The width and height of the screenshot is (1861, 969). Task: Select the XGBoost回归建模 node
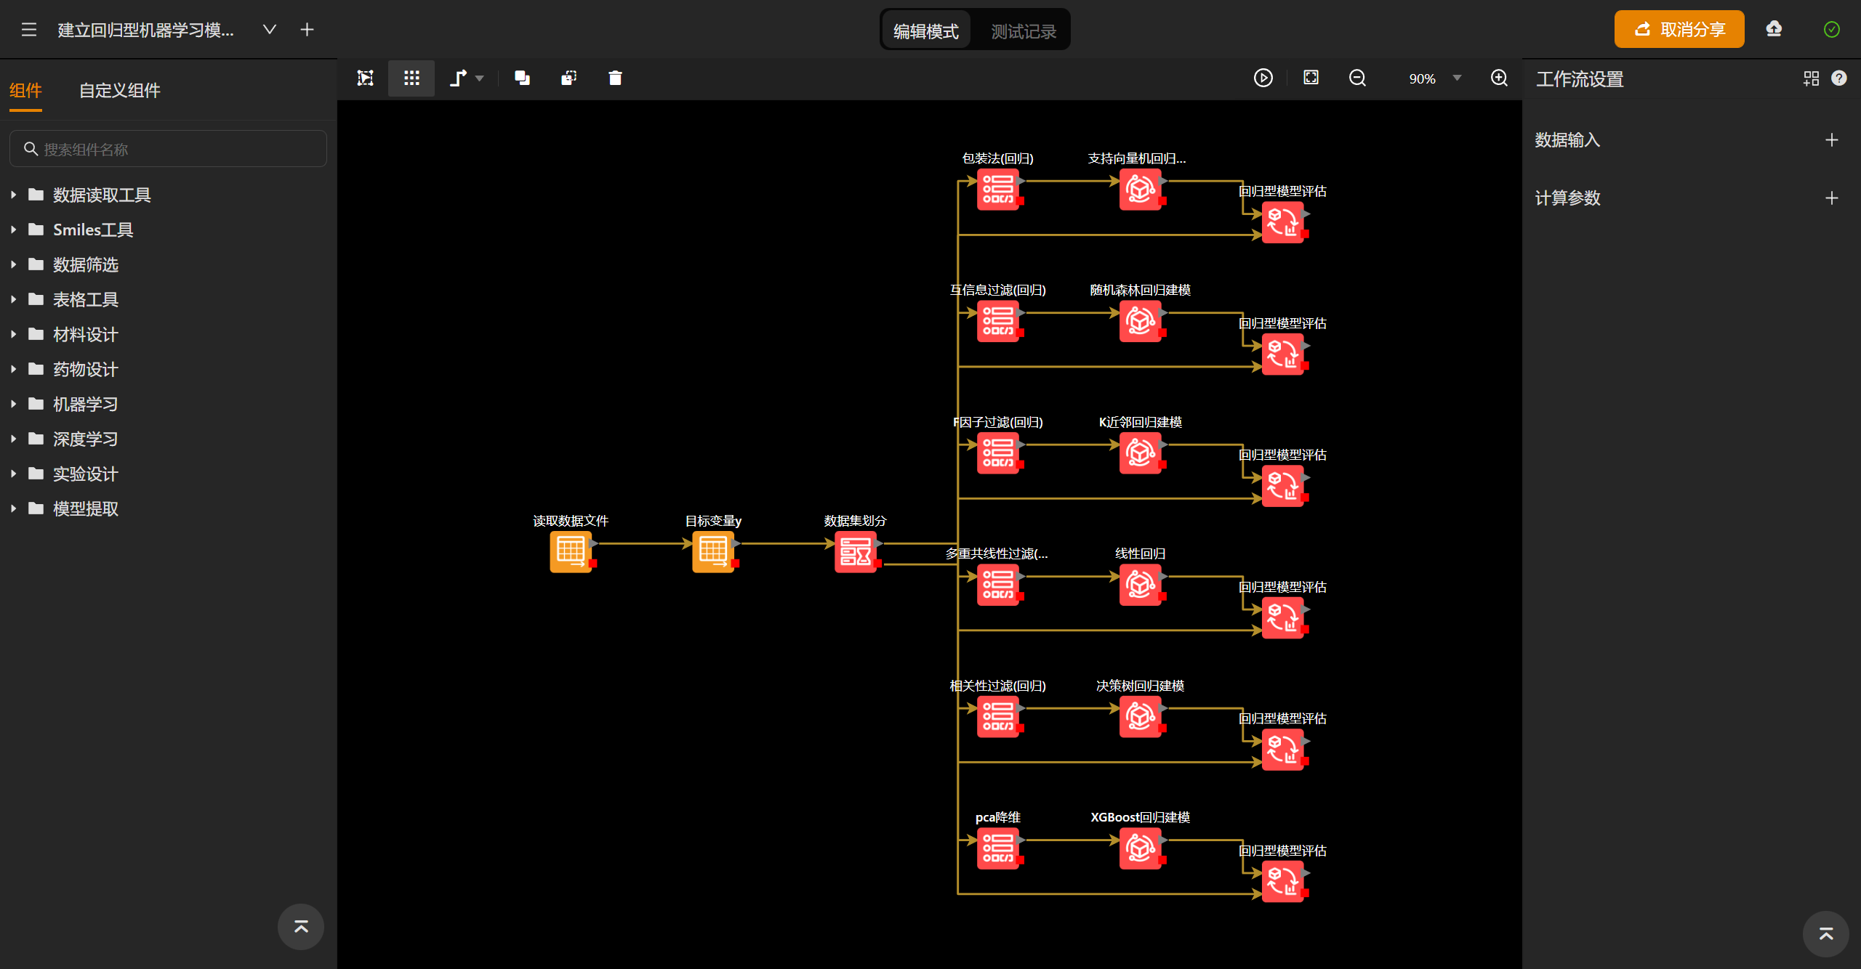(x=1140, y=848)
